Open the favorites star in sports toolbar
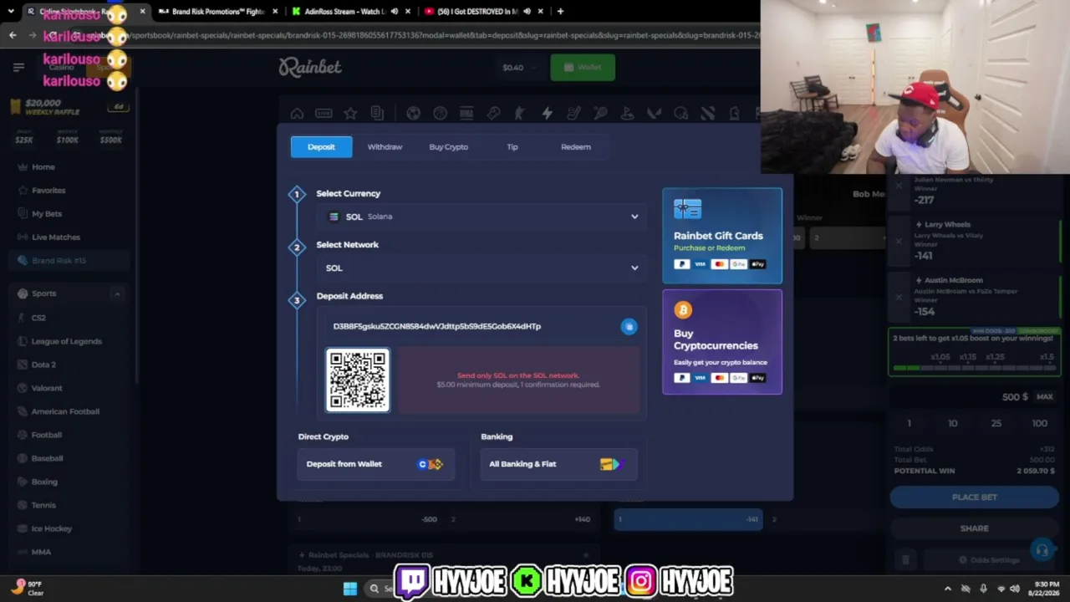The height and width of the screenshot is (602, 1070). (x=350, y=114)
